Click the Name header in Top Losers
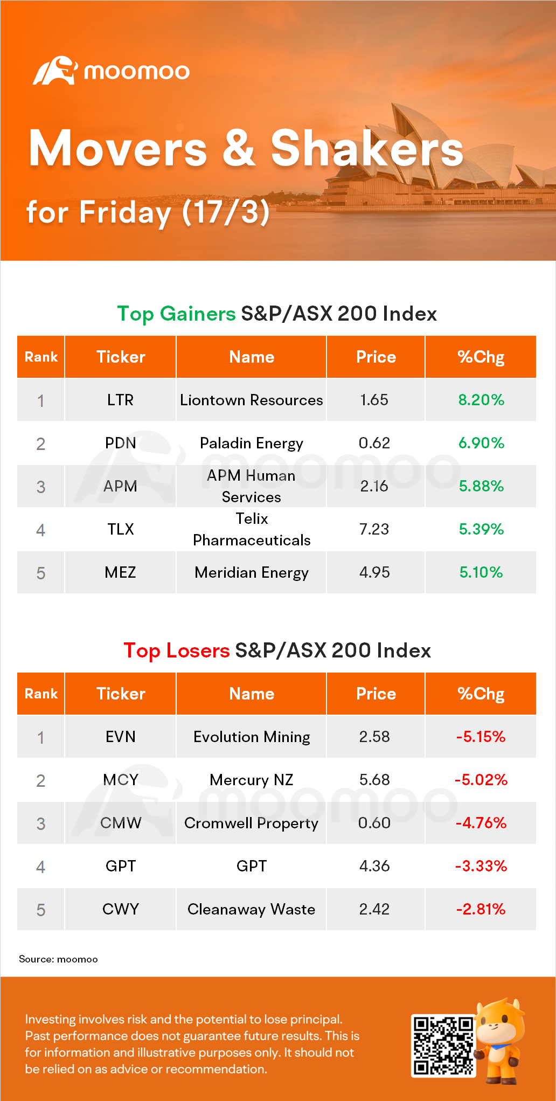The width and height of the screenshot is (556, 1101). 252,694
